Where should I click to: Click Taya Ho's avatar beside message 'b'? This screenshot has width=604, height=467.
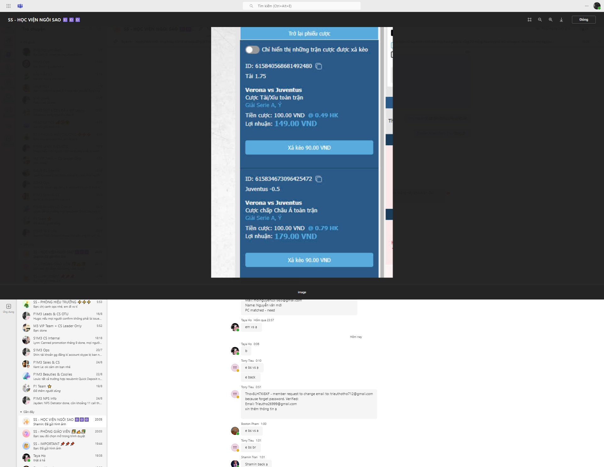235,351
